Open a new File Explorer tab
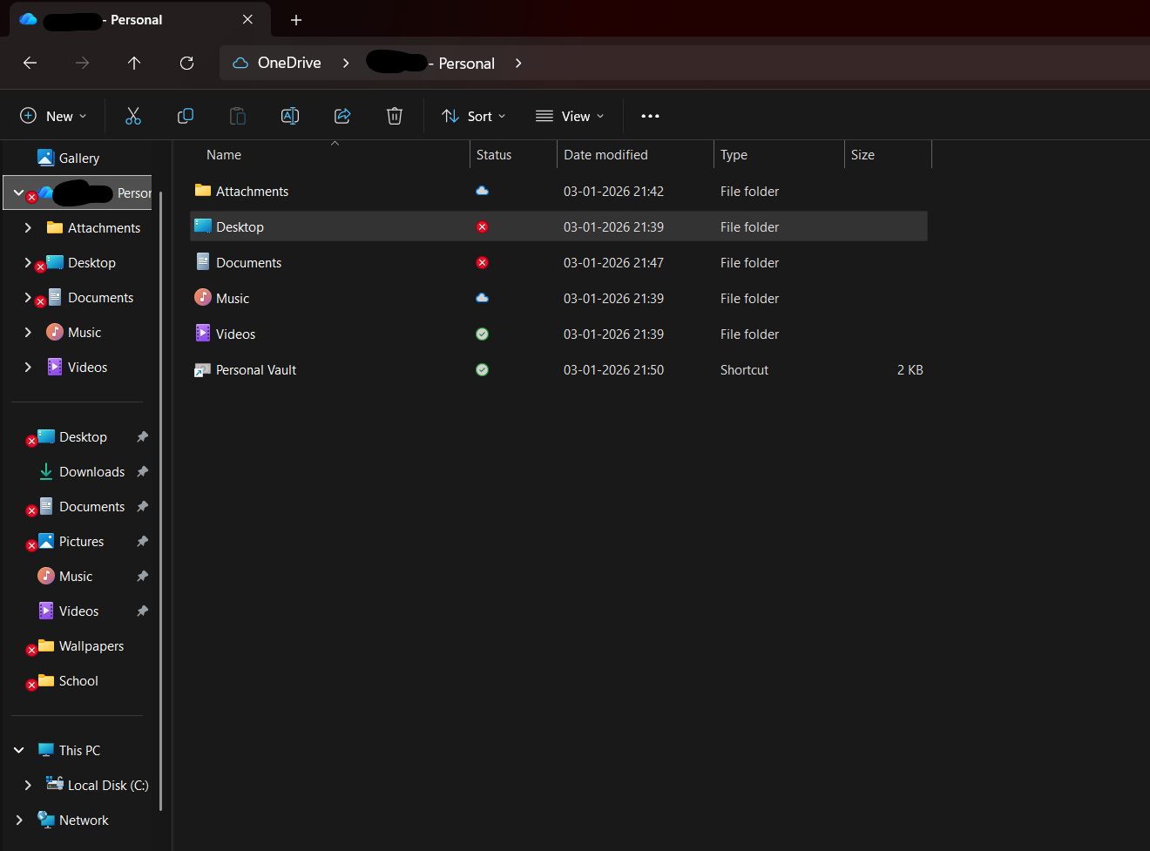1150x851 pixels. tap(296, 19)
